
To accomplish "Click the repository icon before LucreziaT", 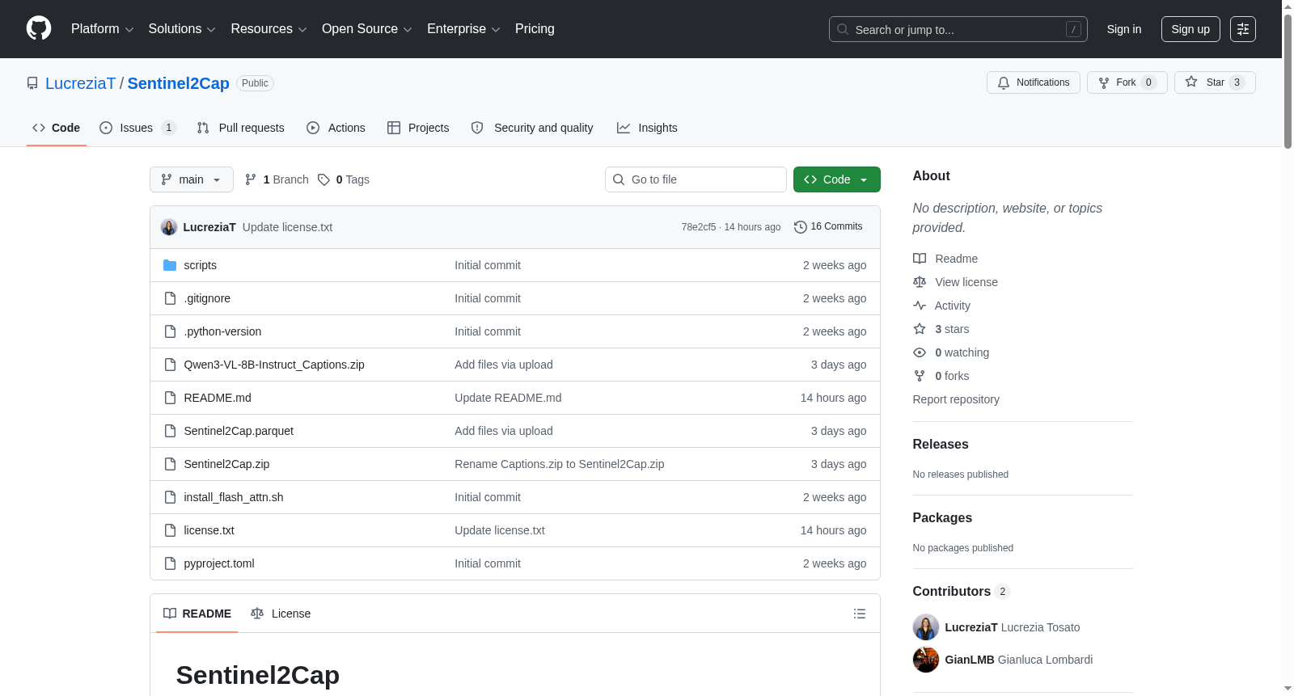I will pos(32,83).
